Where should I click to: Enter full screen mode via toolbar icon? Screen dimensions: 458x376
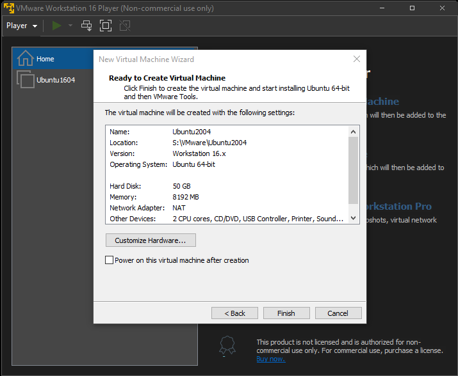coord(106,26)
